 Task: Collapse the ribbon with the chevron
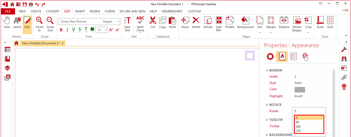coord(346,36)
